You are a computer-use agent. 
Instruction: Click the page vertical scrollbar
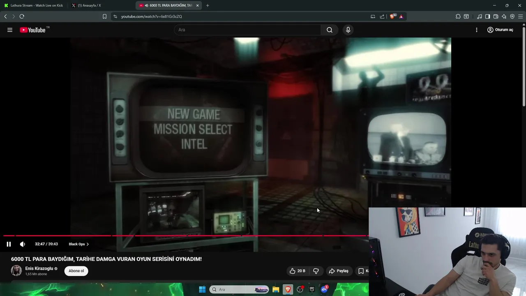pos(524,66)
